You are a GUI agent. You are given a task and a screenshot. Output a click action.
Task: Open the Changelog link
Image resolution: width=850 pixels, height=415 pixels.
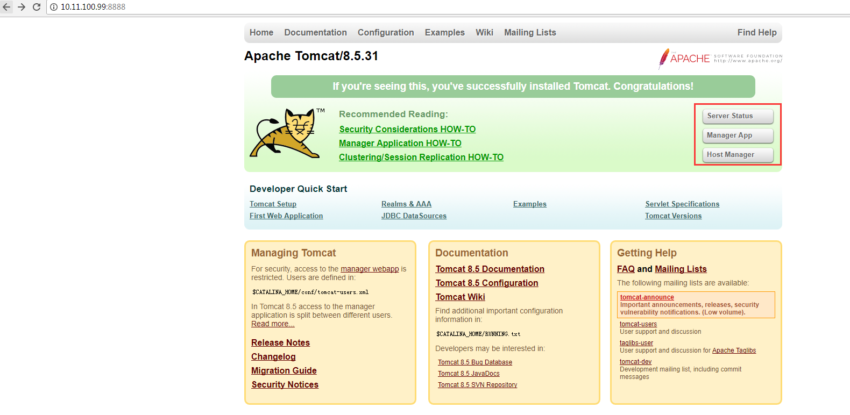click(273, 356)
